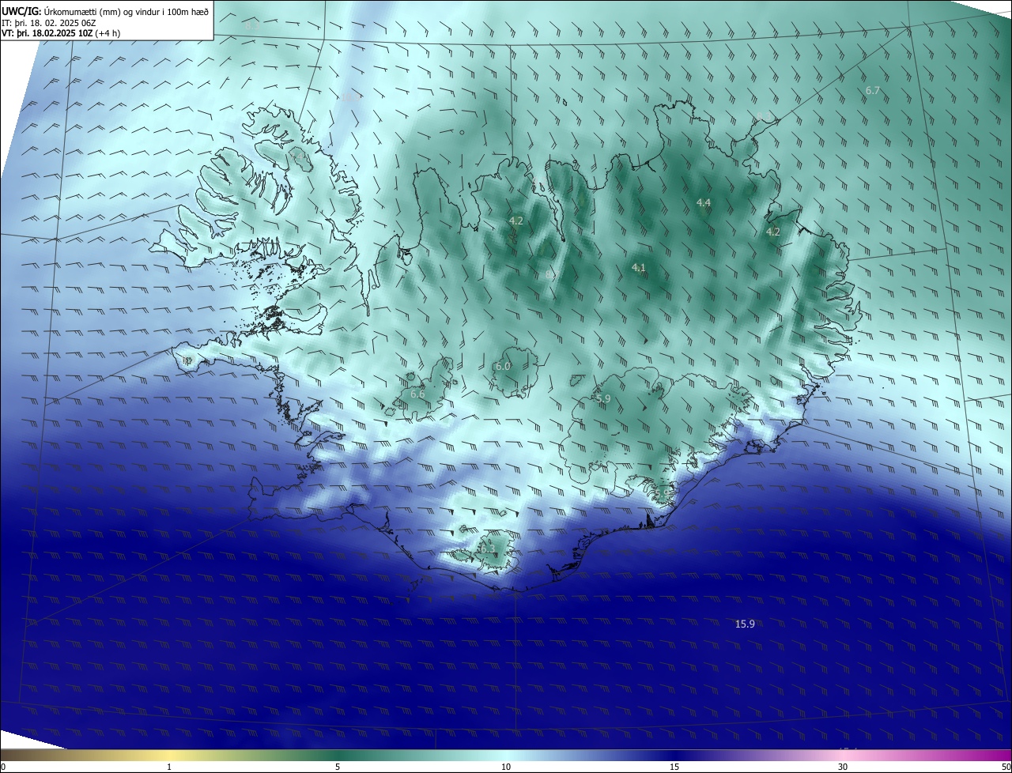Viewport: 1012px width, 773px height.
Task: Click the "VT: þri. 18.02.2025 10Z (+4 h)" line
Action: tap(61, 33)
